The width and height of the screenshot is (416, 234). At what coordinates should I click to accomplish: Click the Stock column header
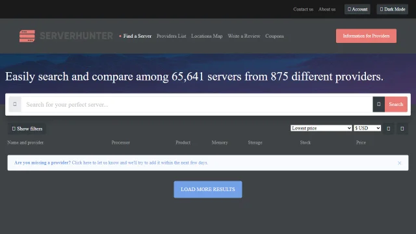coord(305,142)
